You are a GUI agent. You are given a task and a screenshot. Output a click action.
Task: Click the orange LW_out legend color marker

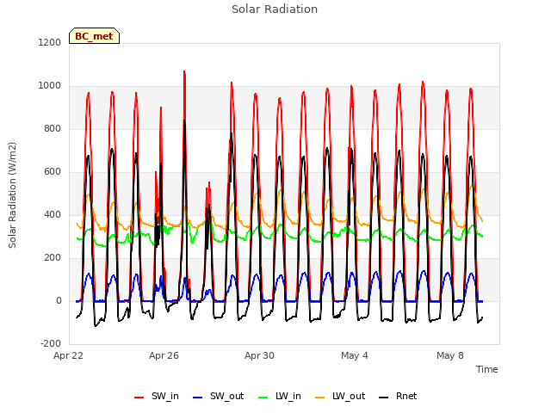[x=319, y=398]
